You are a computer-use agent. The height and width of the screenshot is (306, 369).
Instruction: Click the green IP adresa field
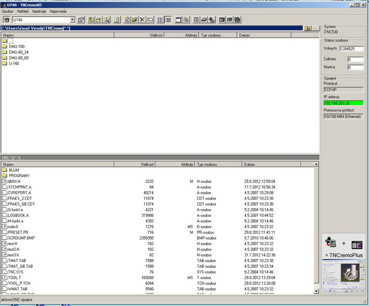click(x=344, y=103)
